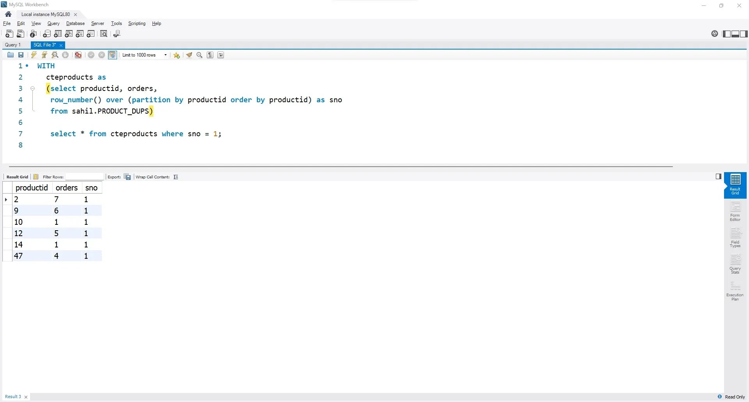Toggle the result grid side panel visibility
The image size is (749, 402).
(718, 176)
